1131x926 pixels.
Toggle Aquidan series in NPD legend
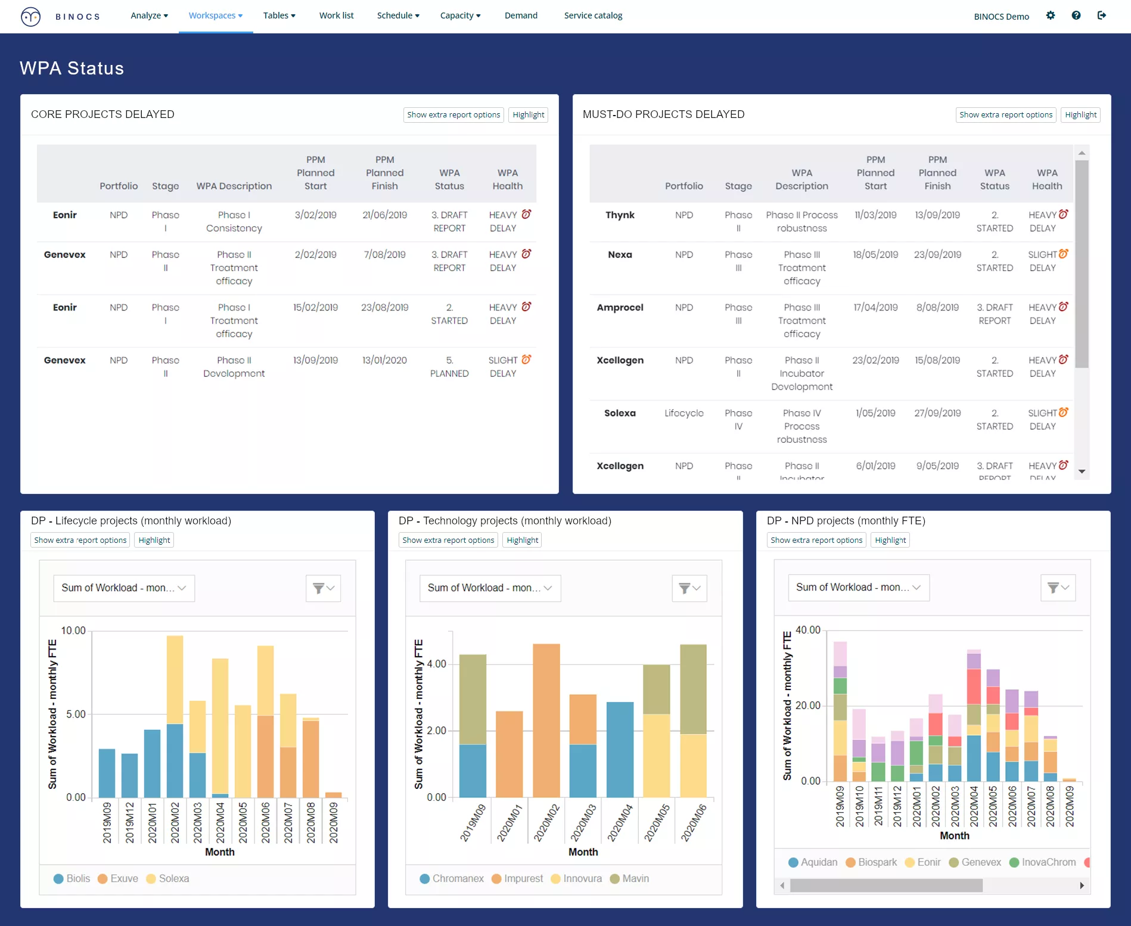[813, 862]
